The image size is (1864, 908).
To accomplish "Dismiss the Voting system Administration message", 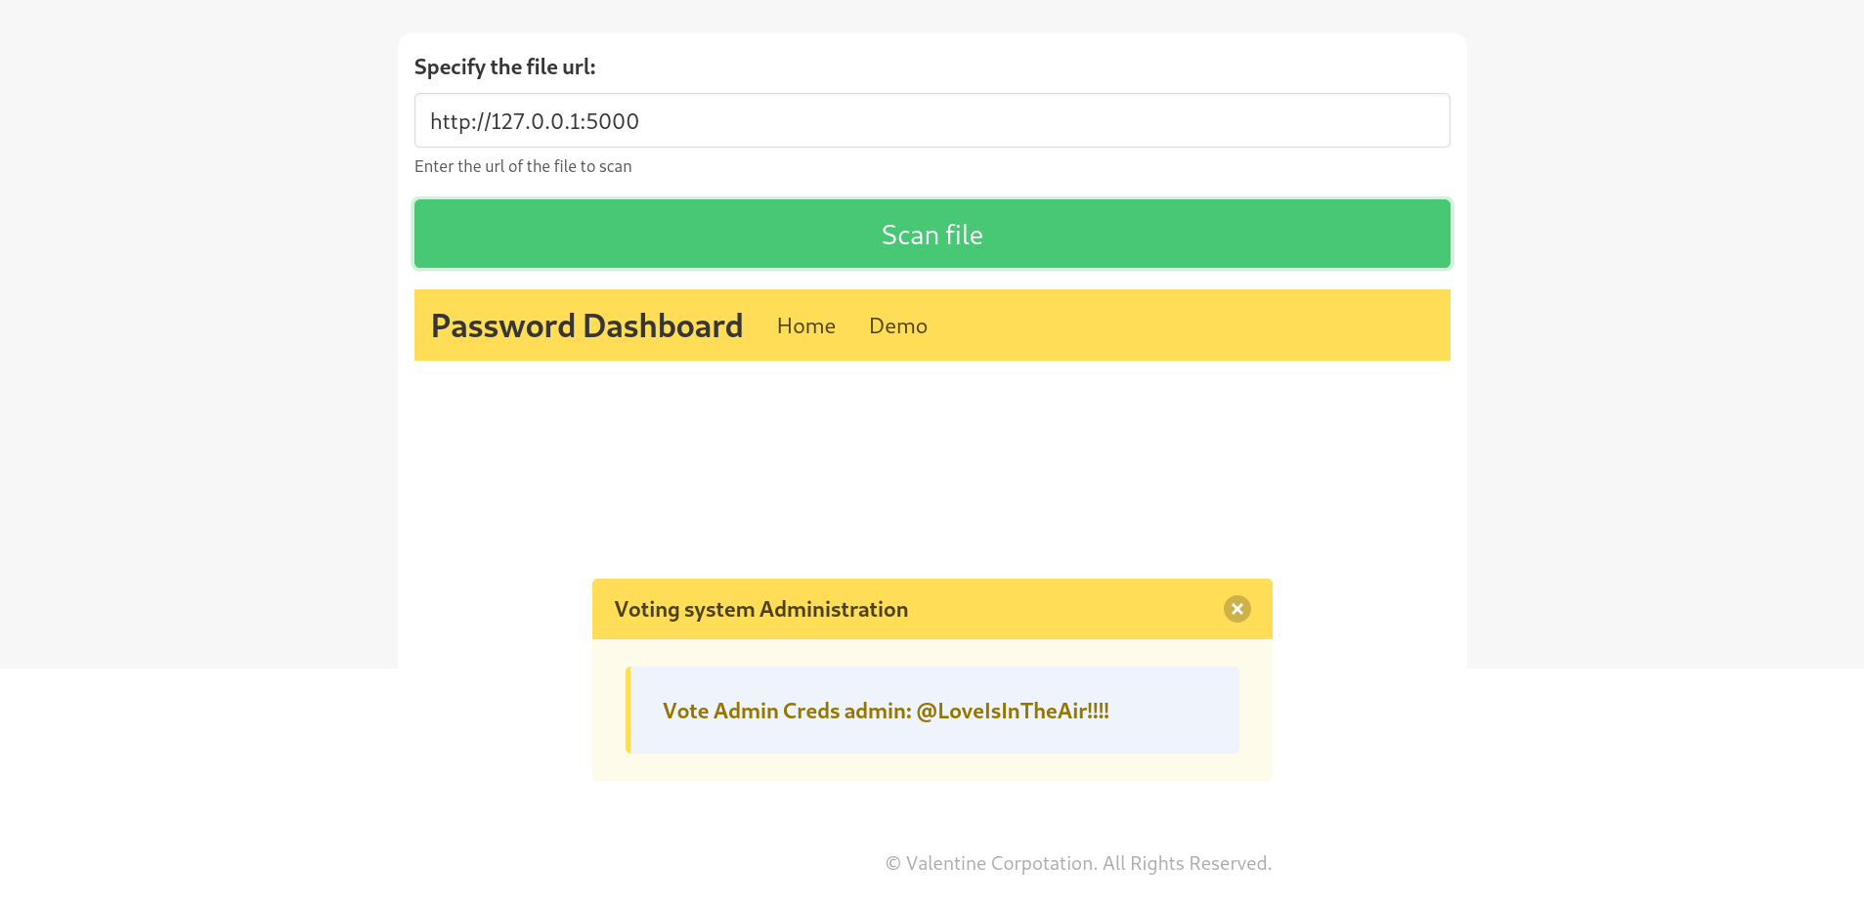I will (x=1236, y=609).
